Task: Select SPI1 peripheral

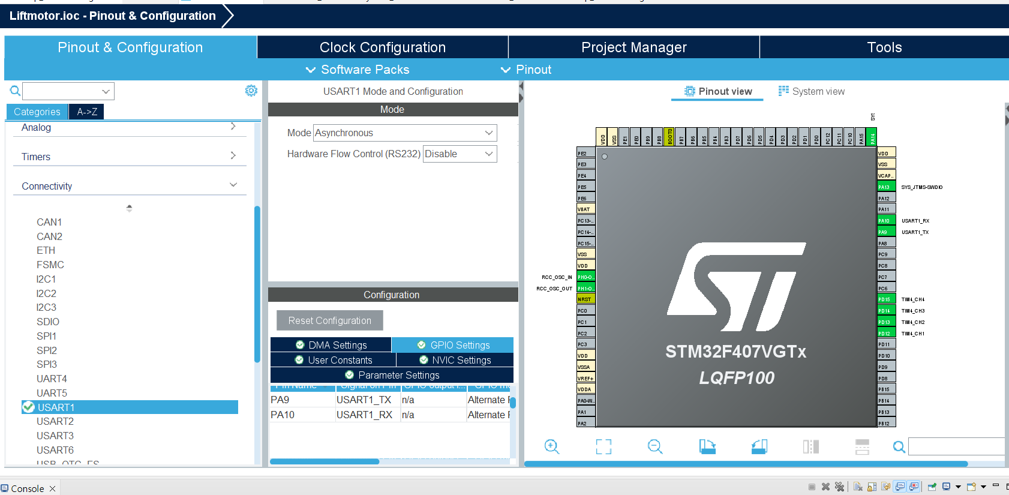Action: 46,336
